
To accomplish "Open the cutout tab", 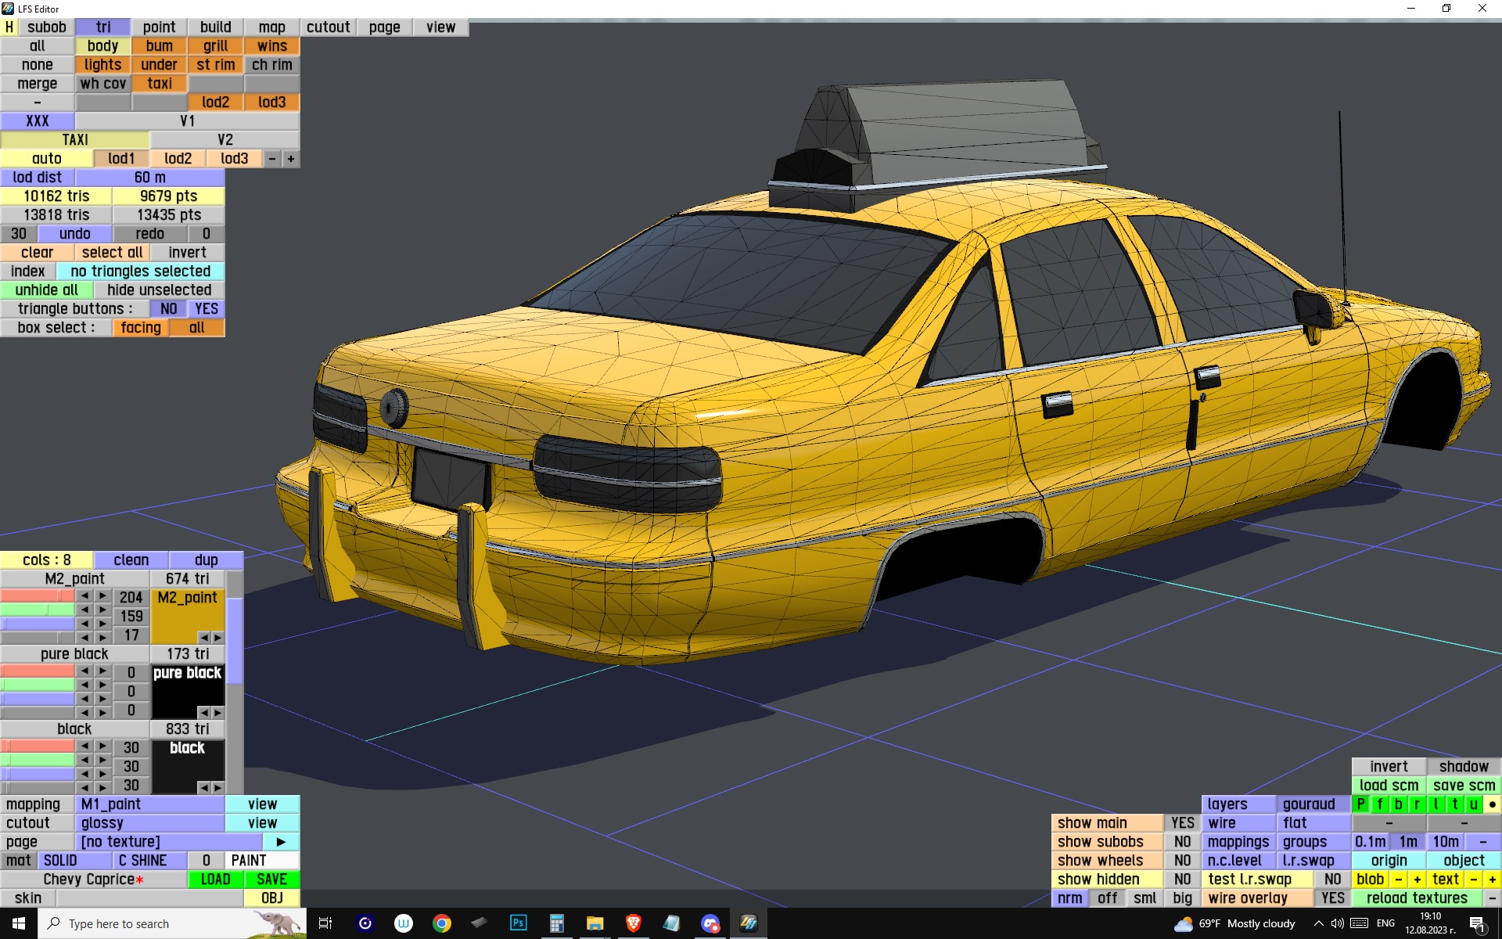I will tap(328, 27).
